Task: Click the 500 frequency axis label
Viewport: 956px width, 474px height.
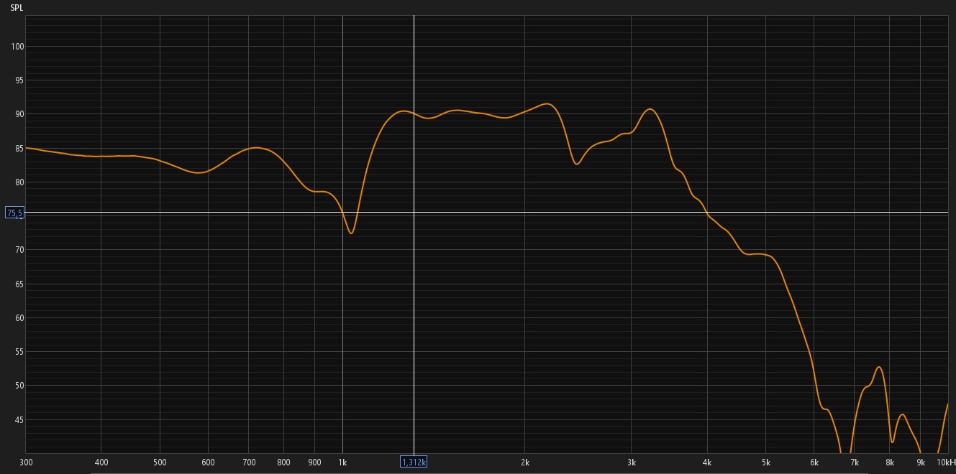Action: [160, 463]
